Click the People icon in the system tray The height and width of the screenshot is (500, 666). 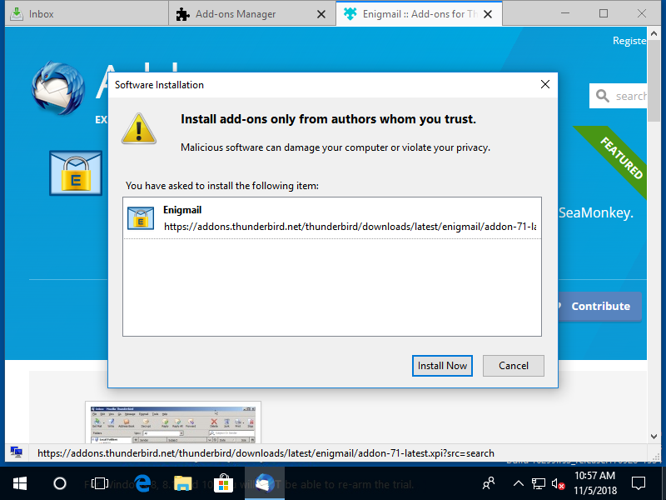tap(488, 482)
